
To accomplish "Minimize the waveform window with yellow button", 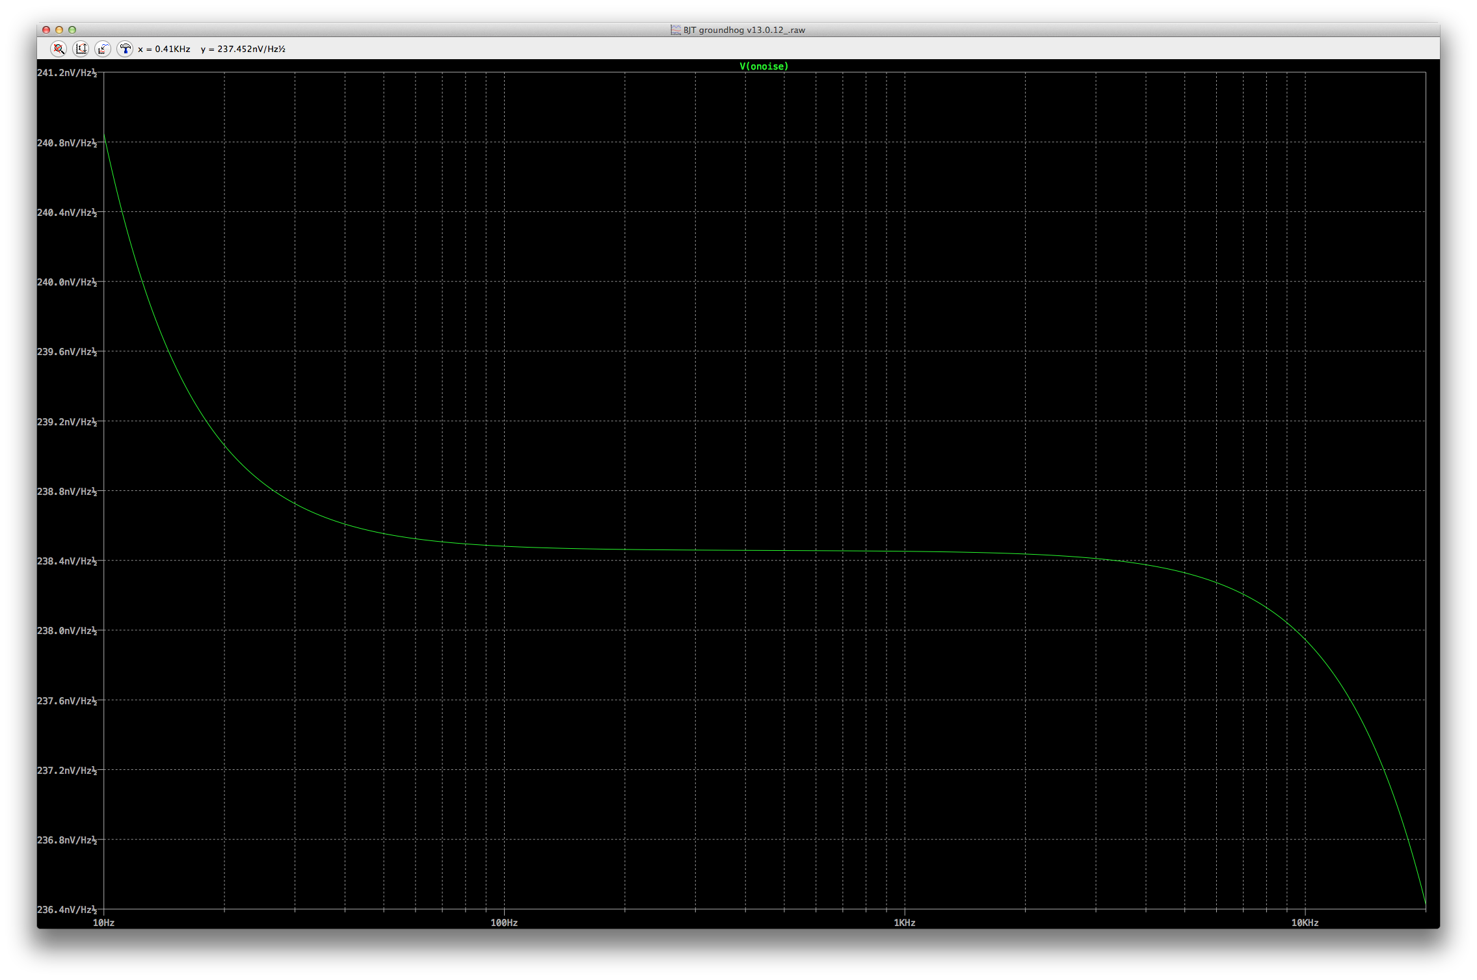I will (x=59, y=30).
